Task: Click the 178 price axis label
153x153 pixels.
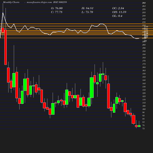Action: pos(144,61)
